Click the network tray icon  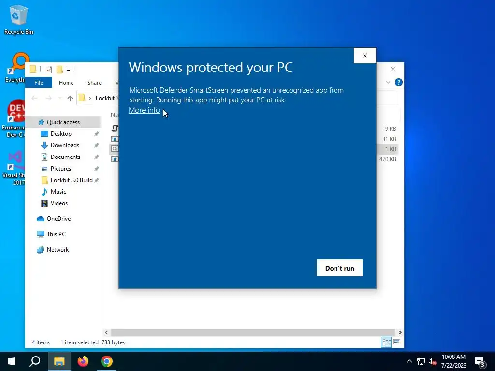[421, 361]
